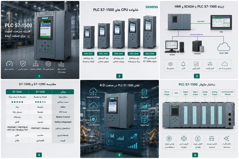Click the SCADA workstation computer icon
The height and width of the screenshot is (159, 239).
point(174,47)
